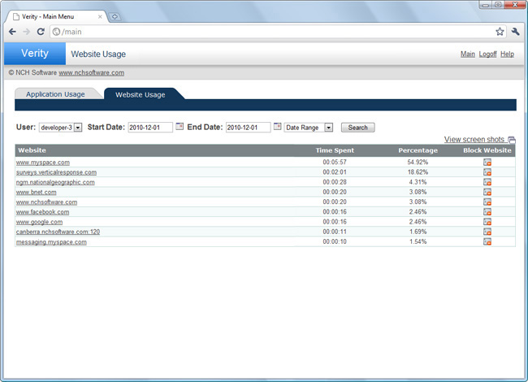Click the Logoff link in the header
The width and height of the screenshot is (528, 382).
point(487,54)
